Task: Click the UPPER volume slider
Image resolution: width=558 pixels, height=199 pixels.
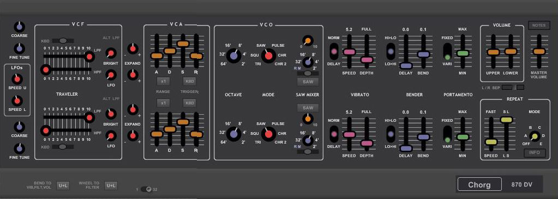Action: pos(493,52)
